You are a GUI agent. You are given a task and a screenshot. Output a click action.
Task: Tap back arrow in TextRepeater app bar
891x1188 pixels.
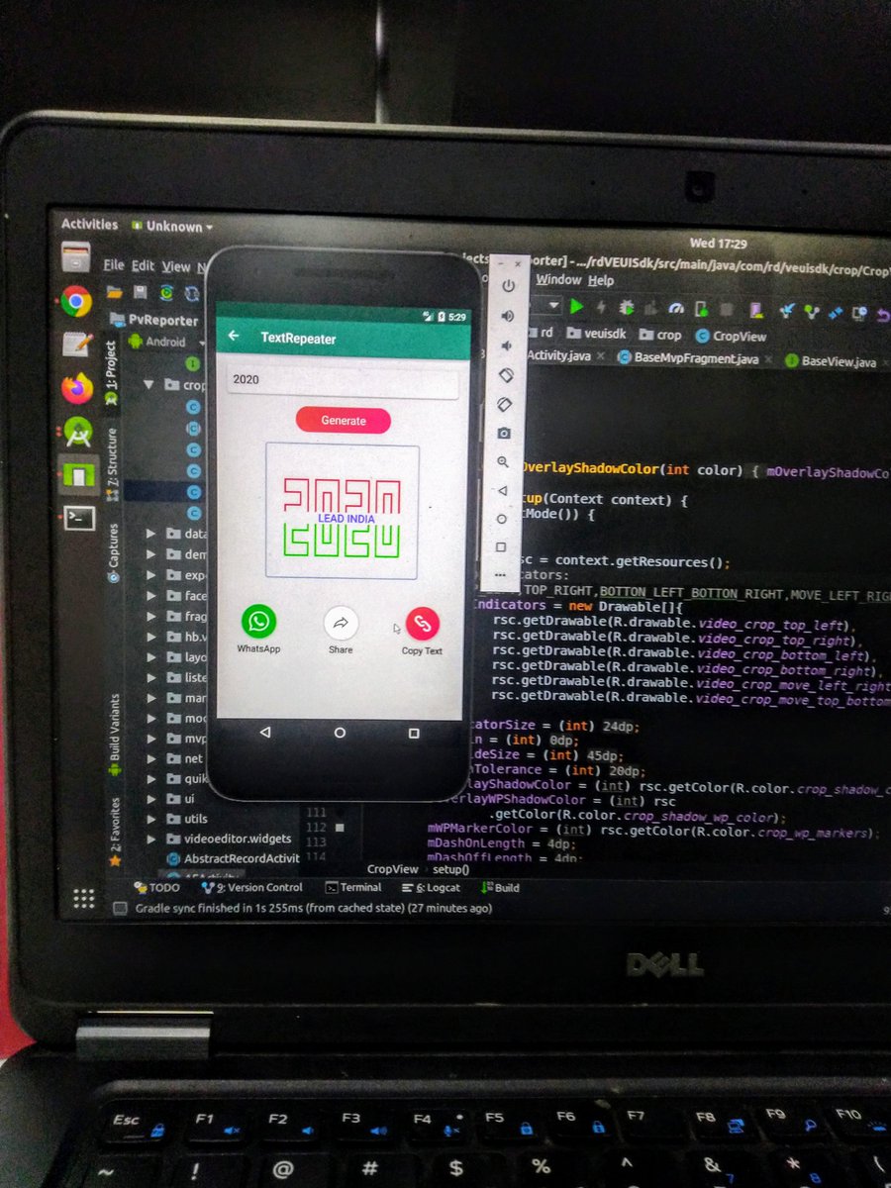coord(234,337)
